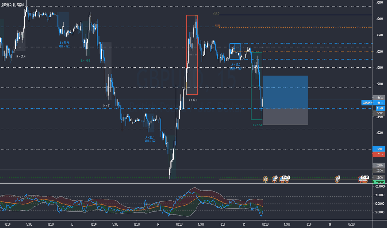The height and width of the screenshot is (228, 387).
Task: Click the 1.29800 price scale value
Action: (x=378, y=84)
